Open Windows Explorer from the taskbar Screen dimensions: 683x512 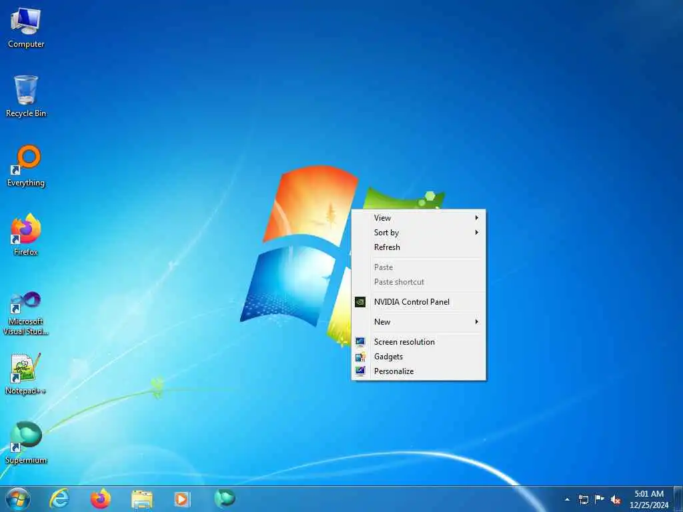(x=142, y=499)
